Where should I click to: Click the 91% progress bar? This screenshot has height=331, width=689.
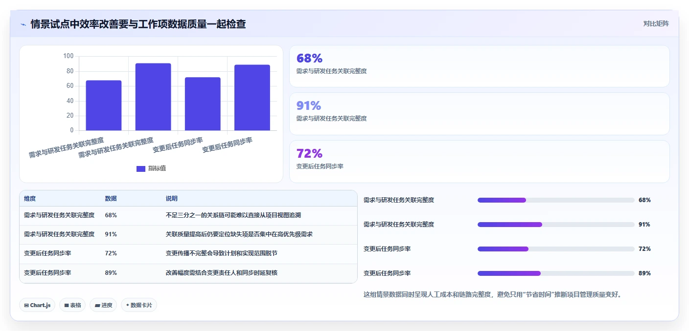click(x=556, y=225)
